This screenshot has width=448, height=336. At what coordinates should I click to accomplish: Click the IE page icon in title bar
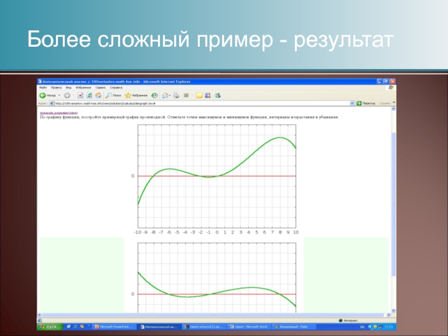click(x=40, y=81)
